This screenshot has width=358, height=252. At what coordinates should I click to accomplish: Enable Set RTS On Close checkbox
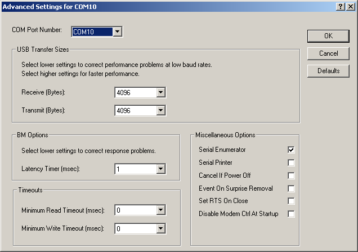click(291, 201)
